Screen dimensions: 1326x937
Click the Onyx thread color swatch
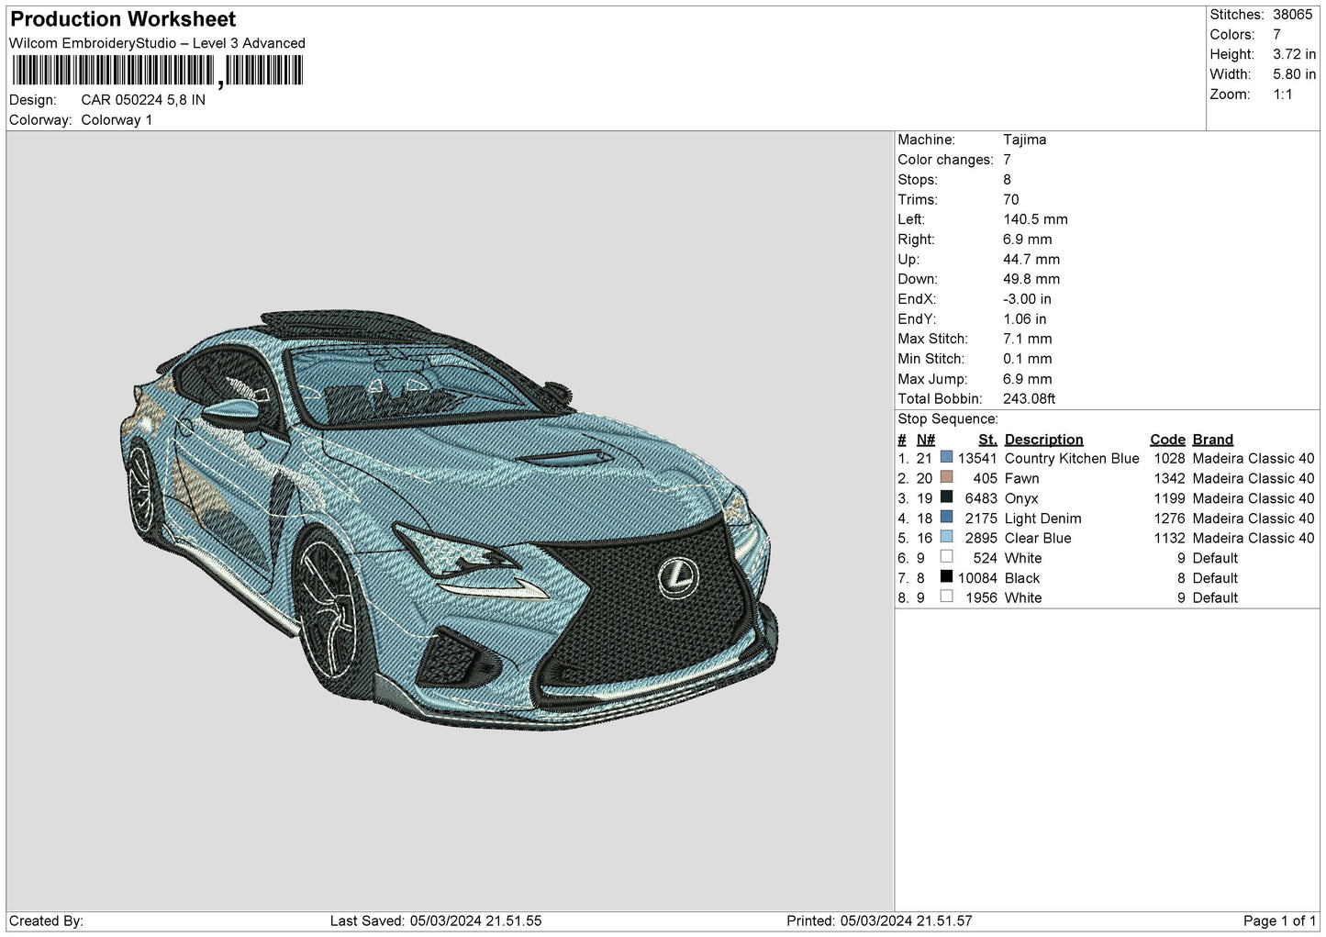pyautogui.click(x=946, y=497)
